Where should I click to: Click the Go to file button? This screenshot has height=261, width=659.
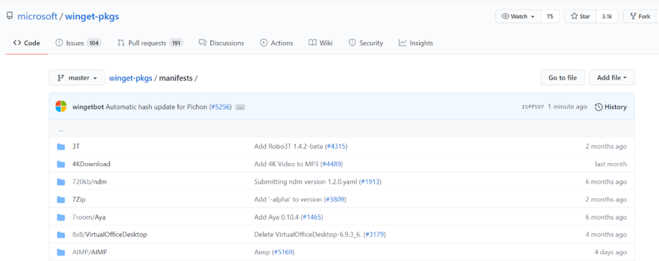click(563, 77)
